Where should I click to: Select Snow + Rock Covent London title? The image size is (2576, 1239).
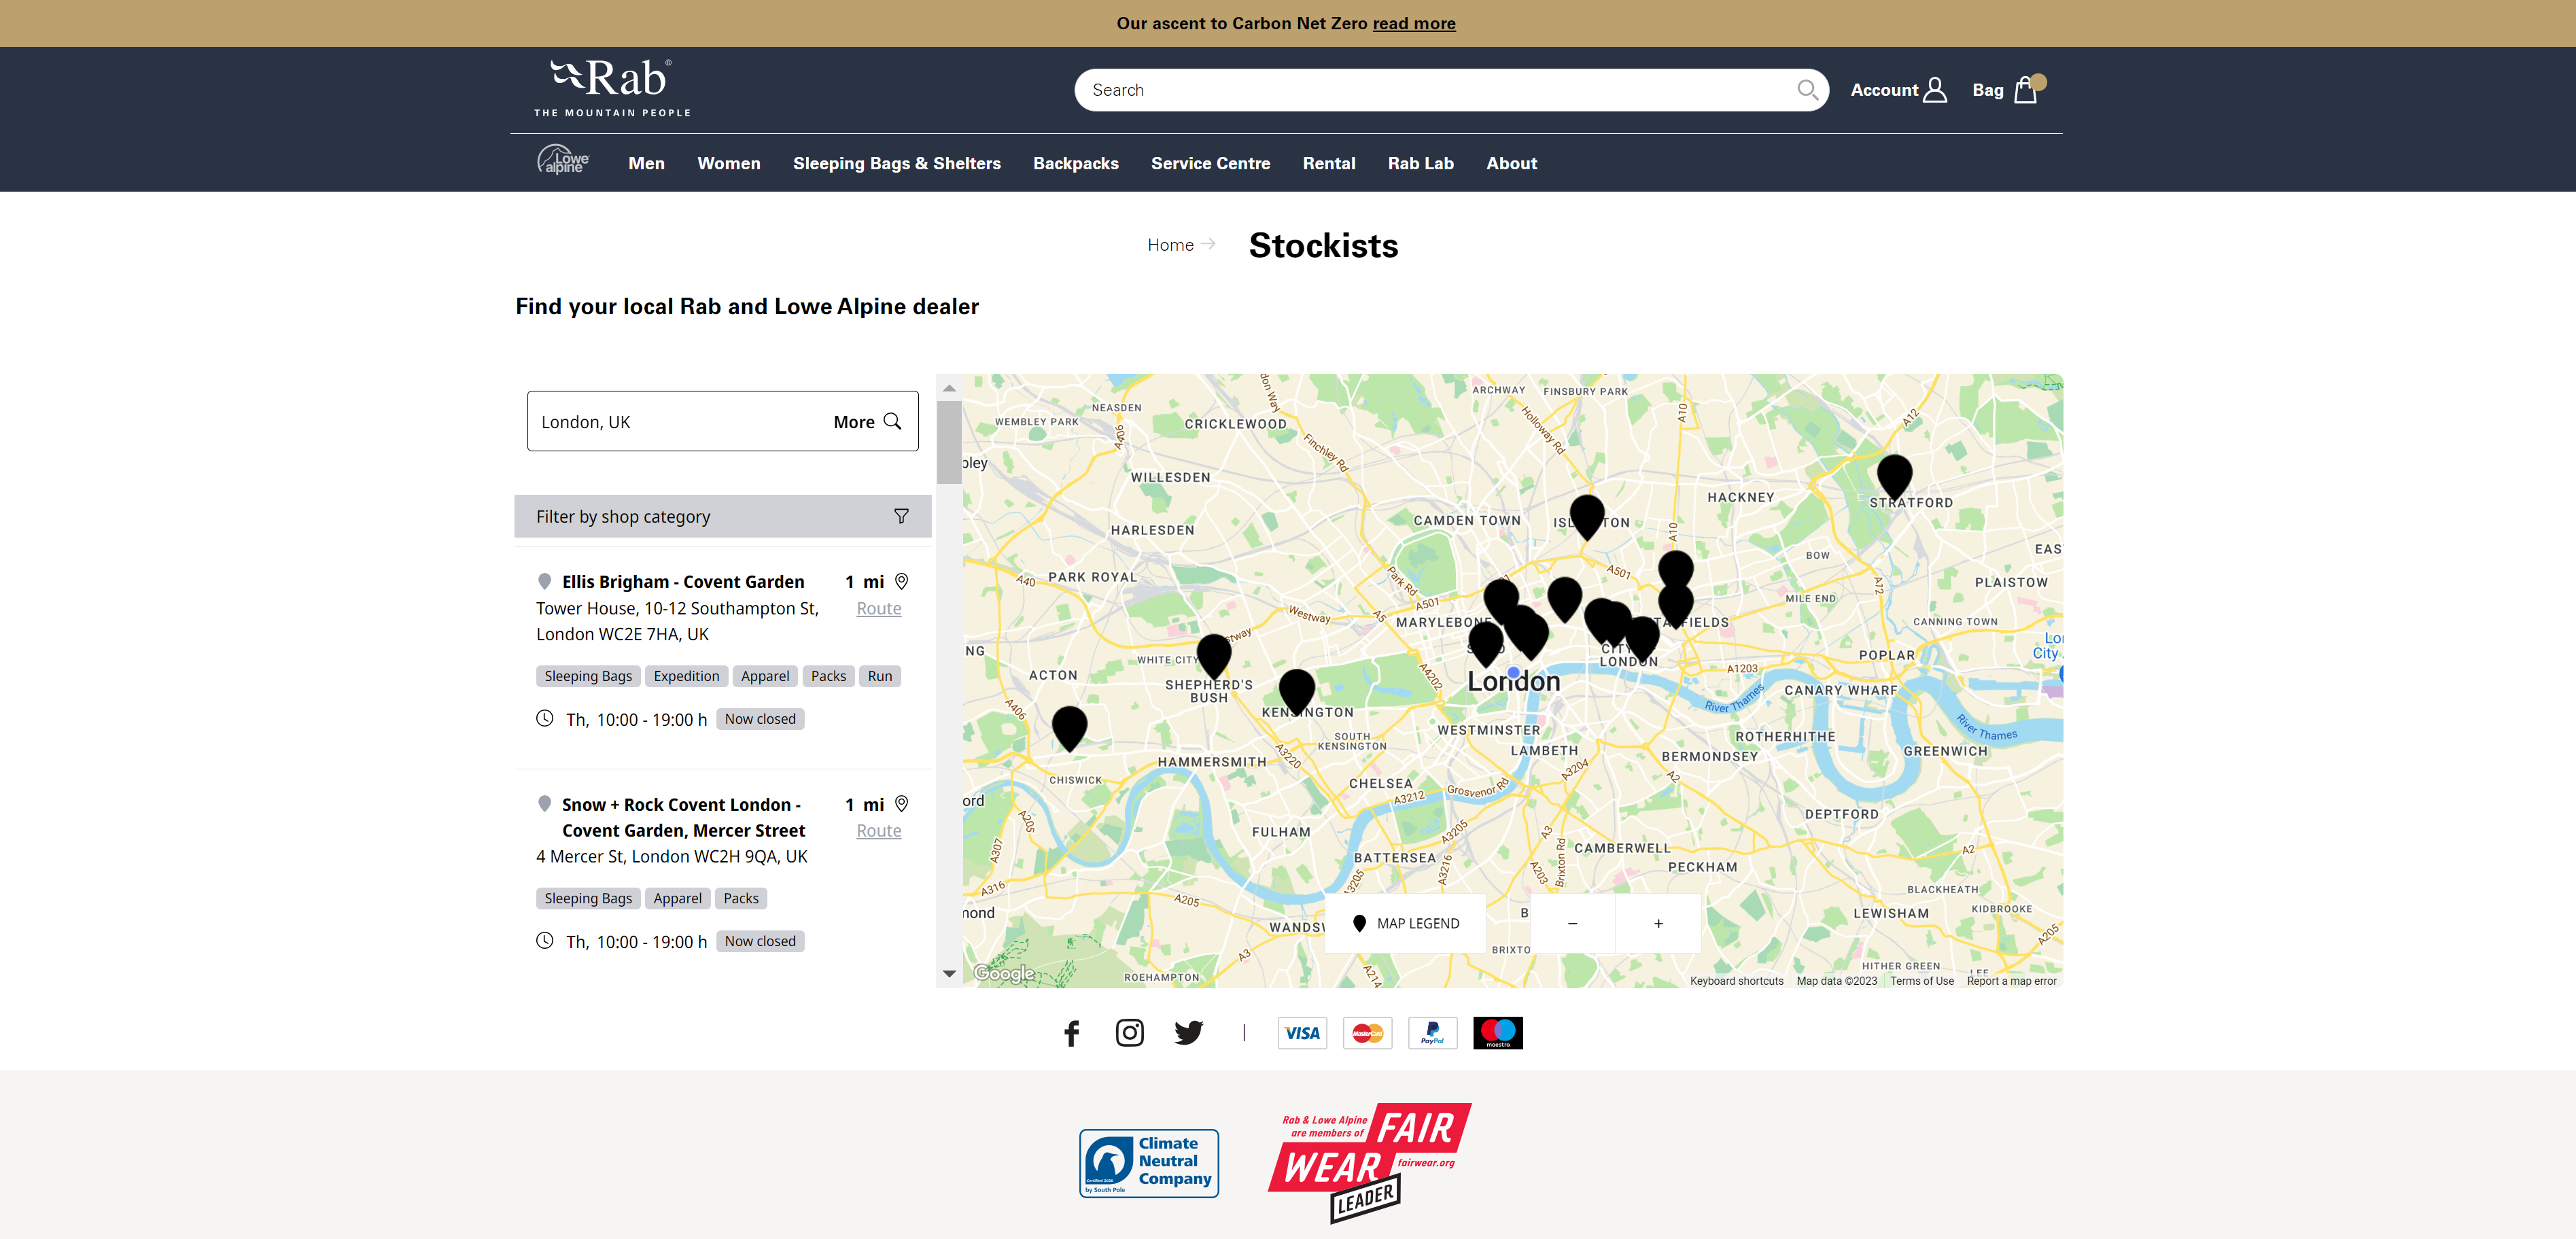tap(683, 817)
